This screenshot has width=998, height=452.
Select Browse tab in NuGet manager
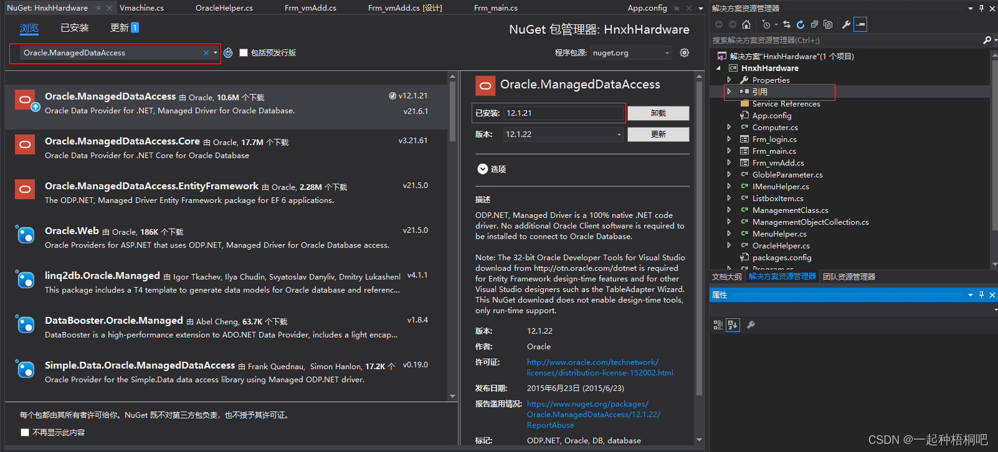29,28
